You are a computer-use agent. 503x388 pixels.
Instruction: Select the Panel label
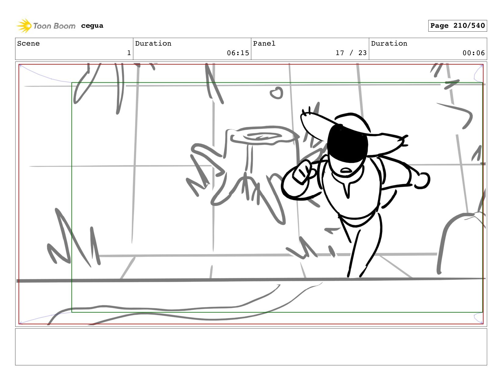(x=264, y=44)
